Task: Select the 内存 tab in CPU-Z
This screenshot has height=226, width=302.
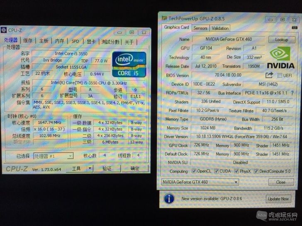Action: coord(60,41)
